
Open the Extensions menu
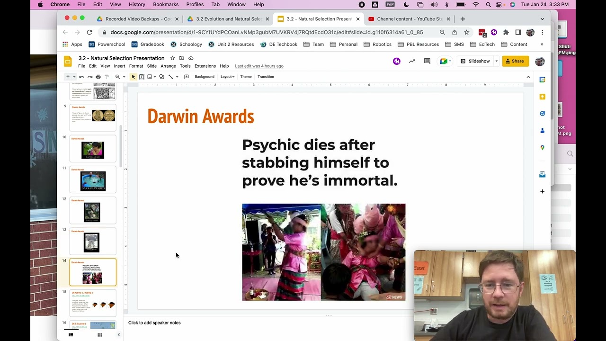pos(205,66)
